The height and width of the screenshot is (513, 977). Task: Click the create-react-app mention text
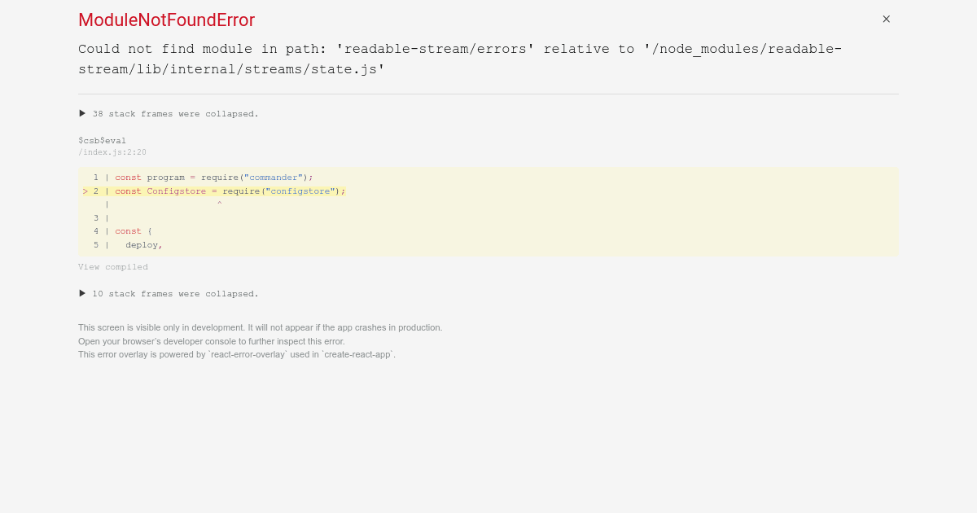pos(357,354)
